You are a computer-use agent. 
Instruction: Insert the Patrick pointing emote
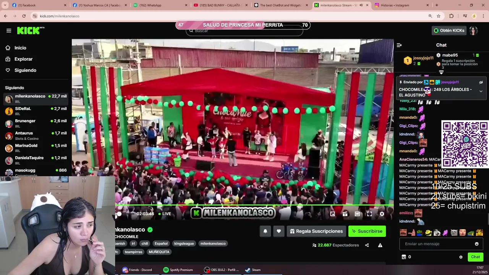(x=411, y=232)
